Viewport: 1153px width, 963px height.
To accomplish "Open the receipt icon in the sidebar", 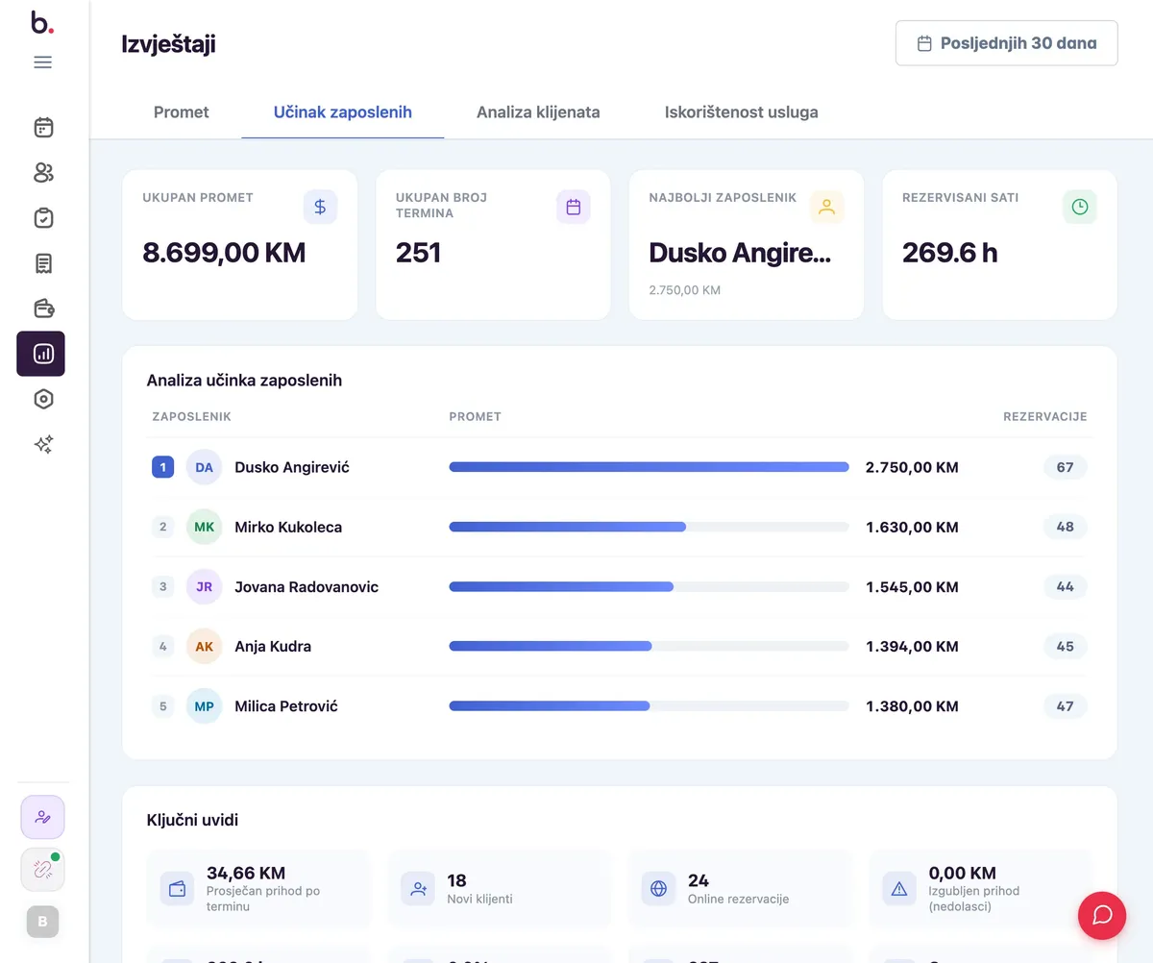I will pyautogui.click(x=43, y=263).
